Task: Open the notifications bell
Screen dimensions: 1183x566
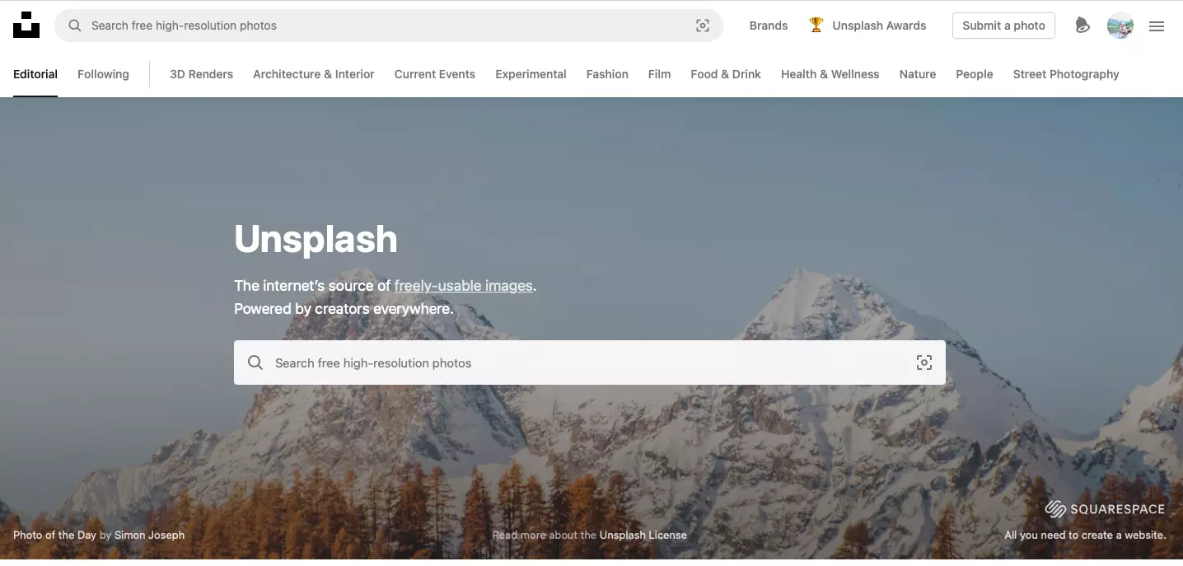Action: pyautogui.click(x=1082, y=26)
